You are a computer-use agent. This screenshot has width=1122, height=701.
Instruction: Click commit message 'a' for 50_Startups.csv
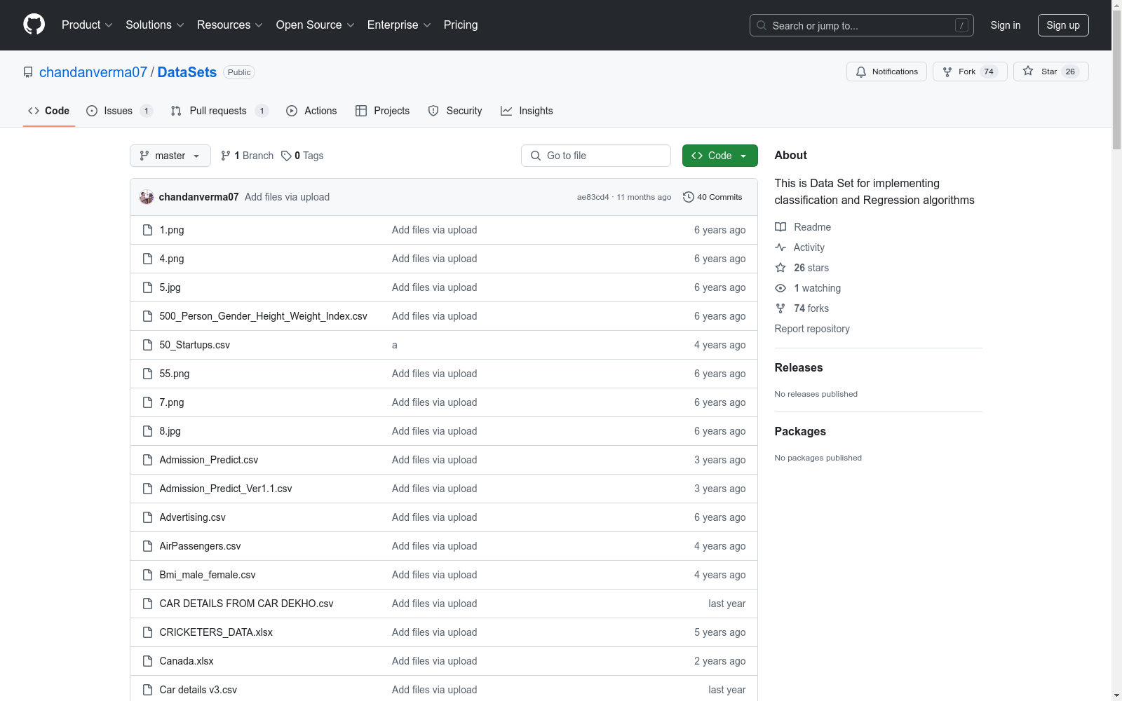395,345
